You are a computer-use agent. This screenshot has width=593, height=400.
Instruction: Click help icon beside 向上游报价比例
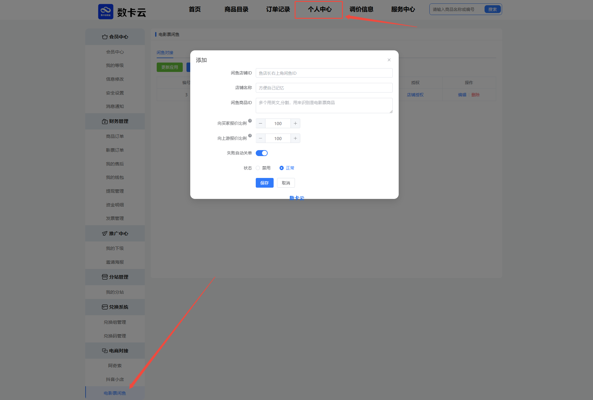250,136
